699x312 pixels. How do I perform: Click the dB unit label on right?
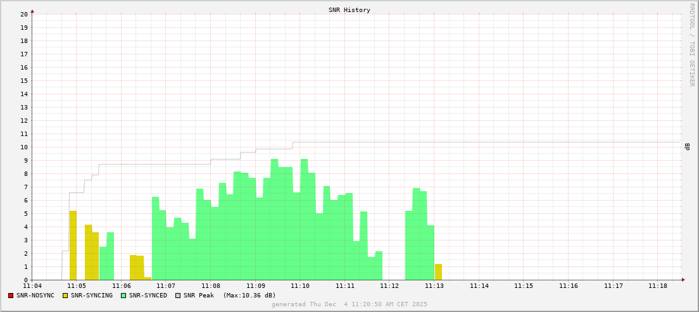coord(687,147)
